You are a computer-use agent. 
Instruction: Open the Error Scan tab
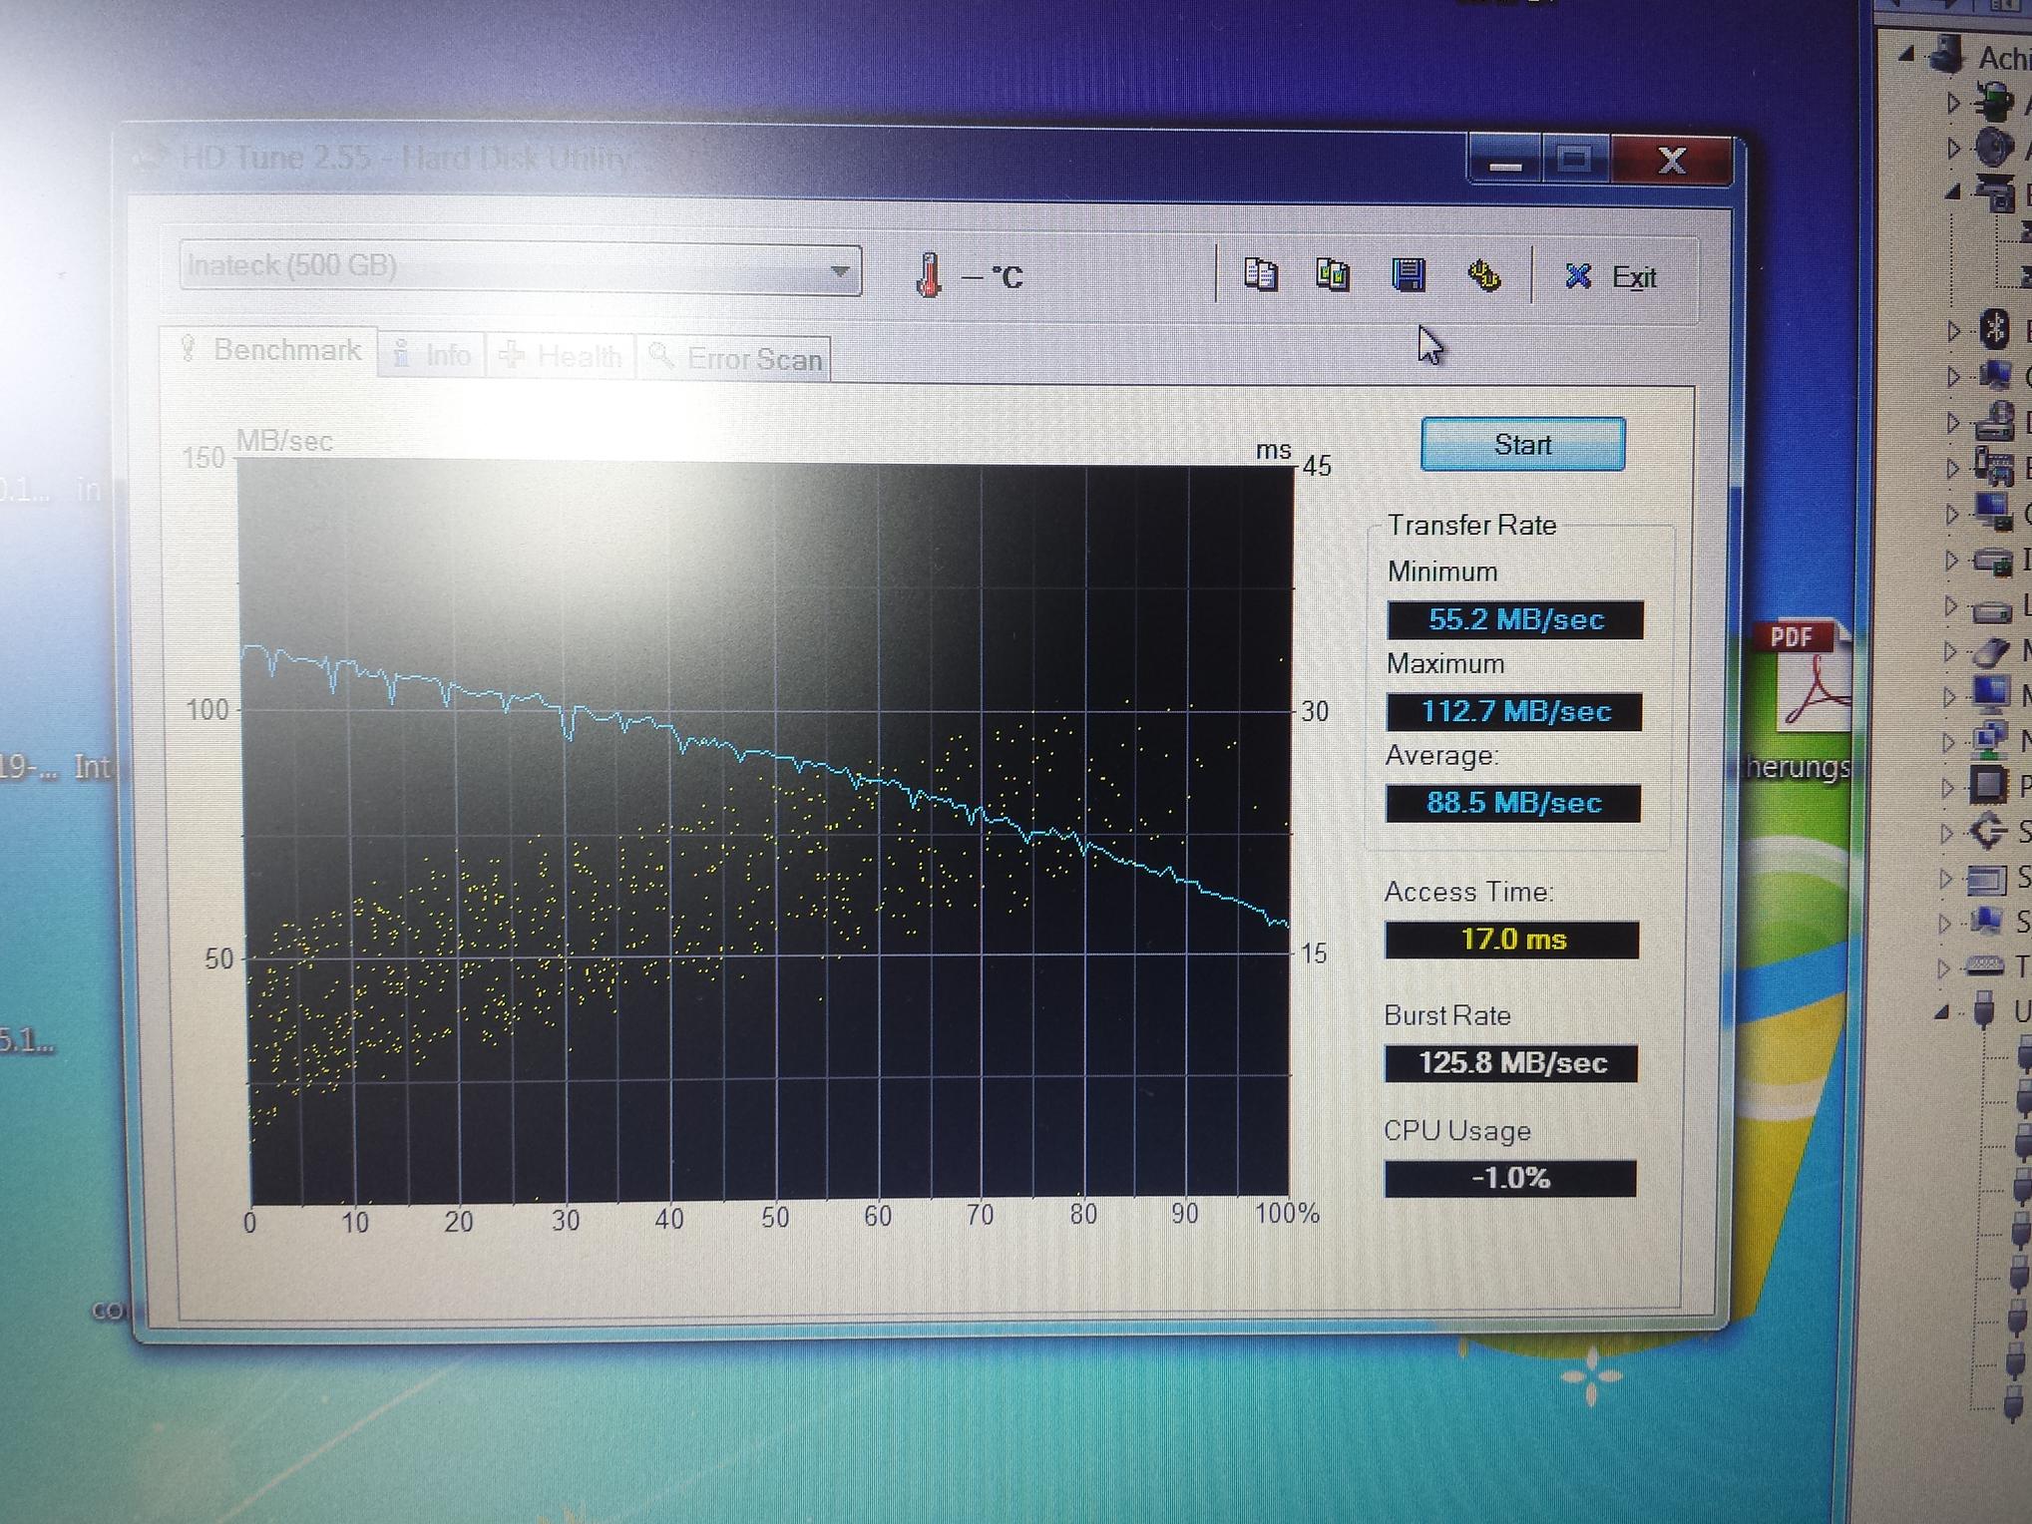[736, 359]
